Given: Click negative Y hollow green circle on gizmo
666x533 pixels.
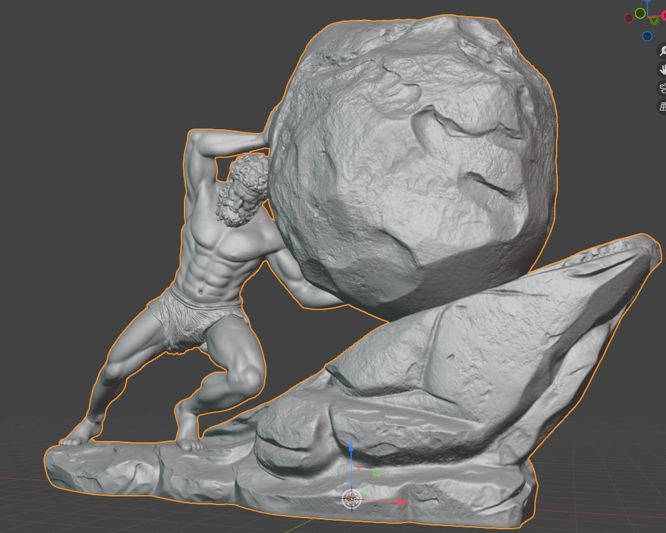Looking at the screenshot, I should point(640,14).
